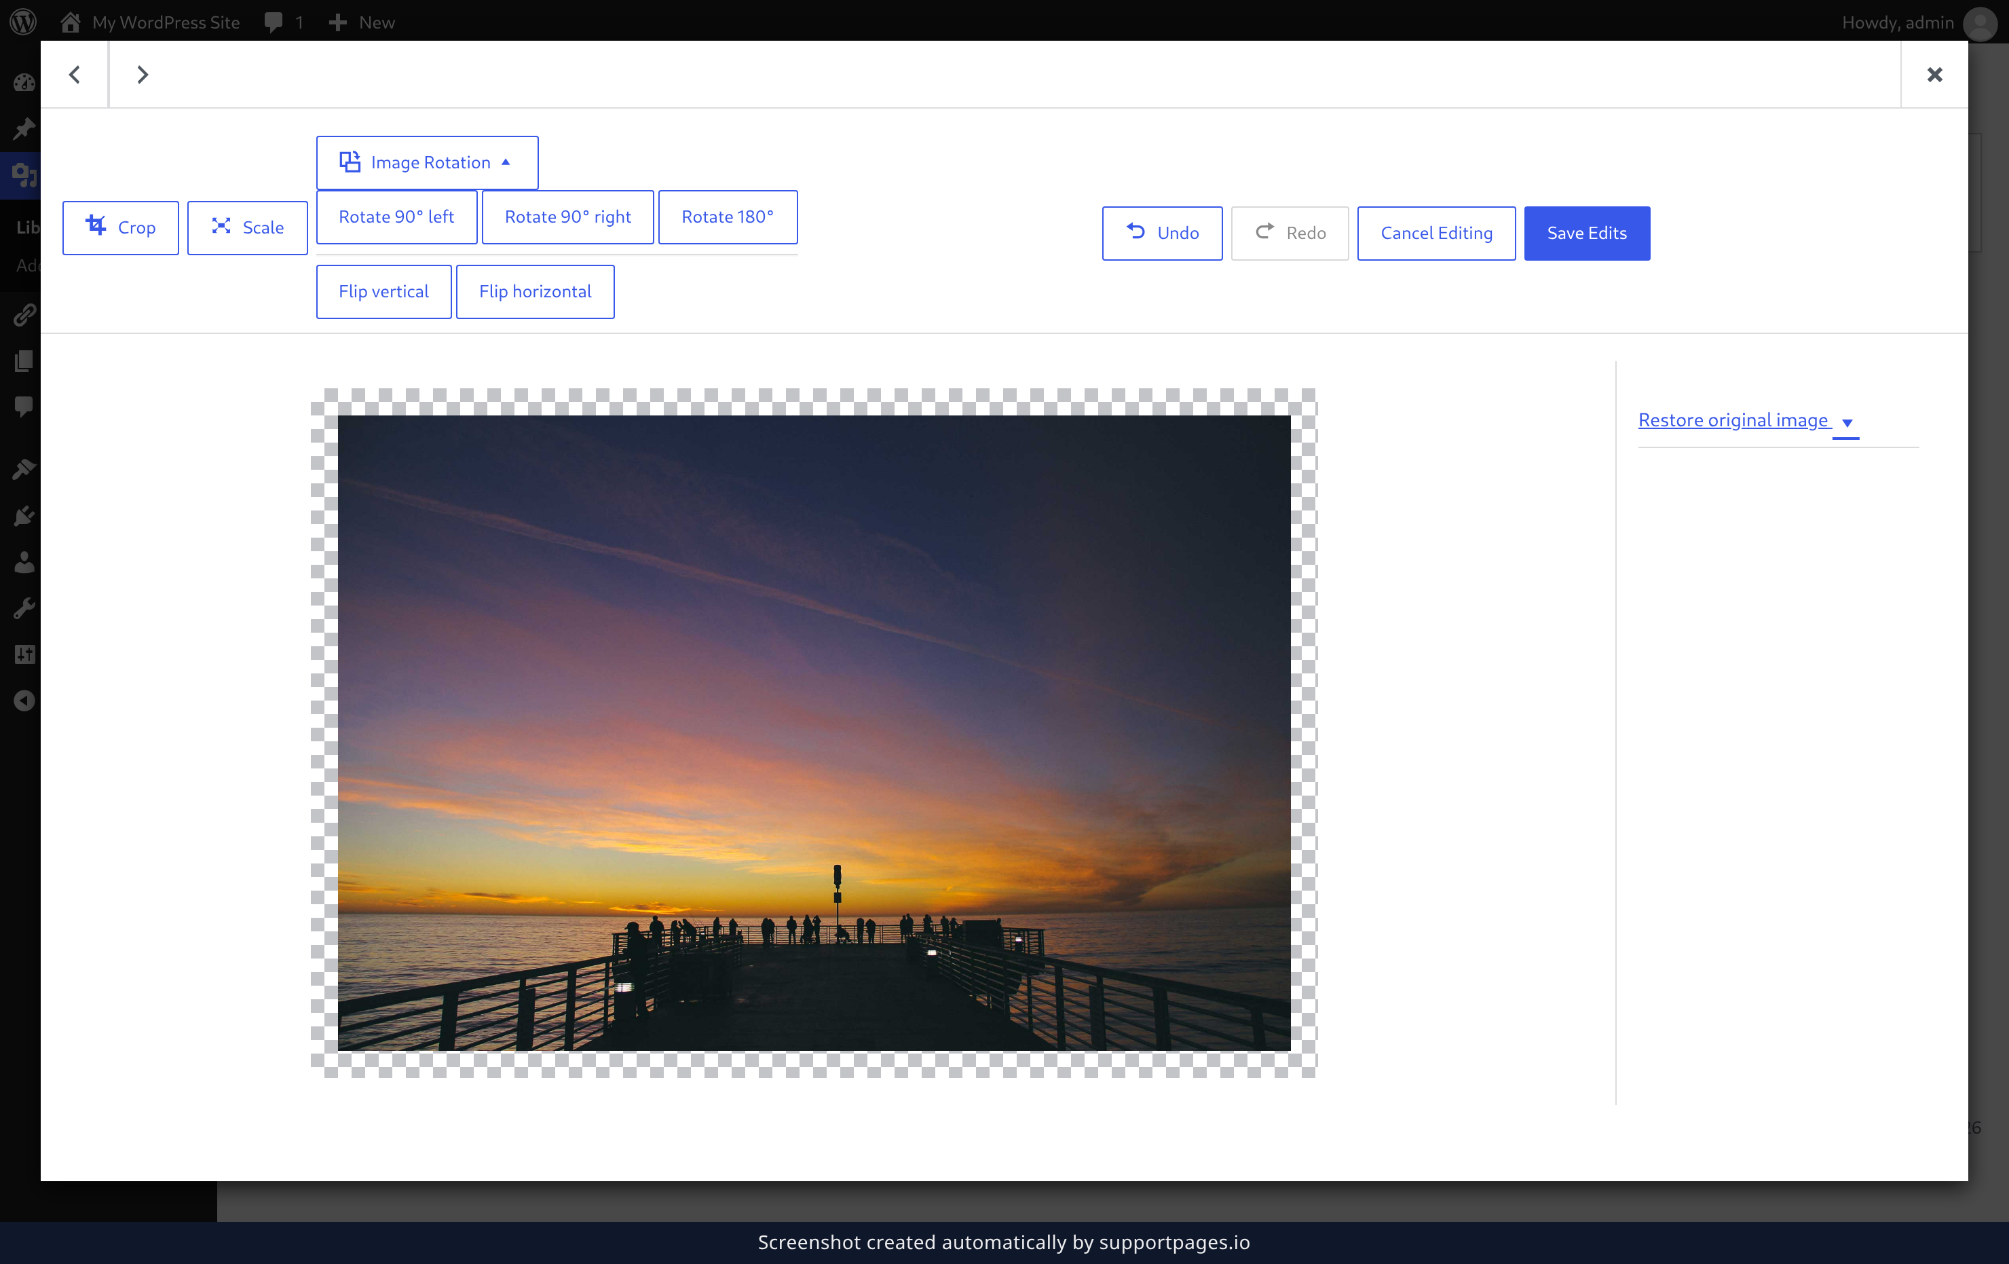
Task: Choose Rotate 180° option
Action: (x=728, y=217)
